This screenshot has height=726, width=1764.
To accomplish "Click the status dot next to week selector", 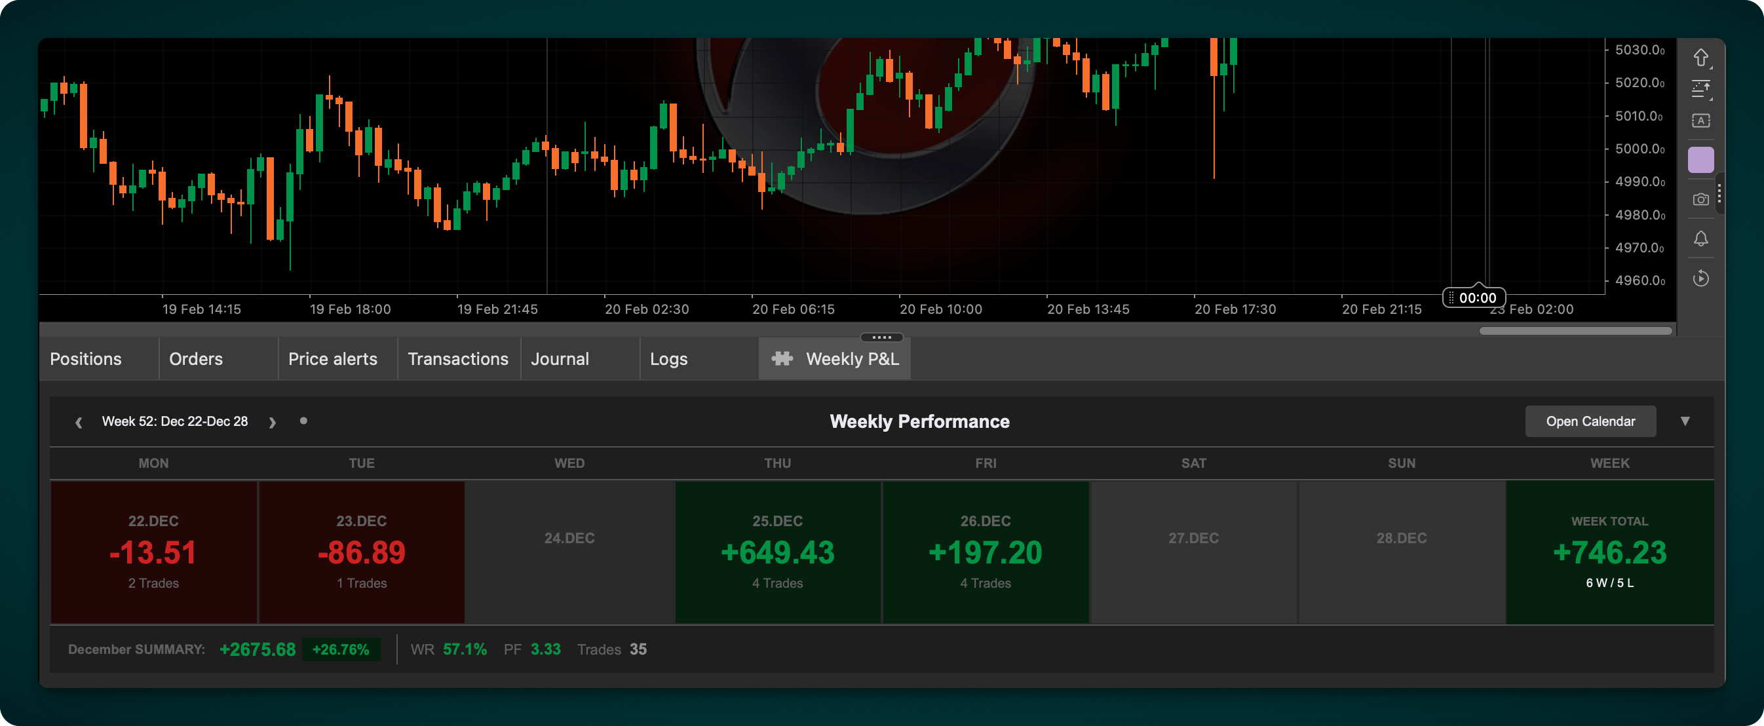I will coord(304,421).
